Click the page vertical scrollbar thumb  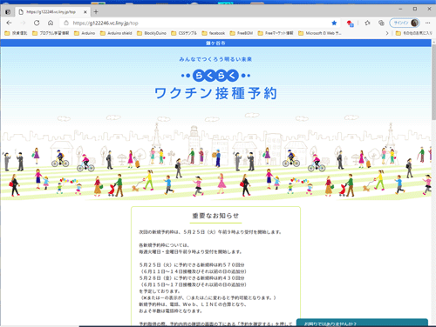click(433, 83)
